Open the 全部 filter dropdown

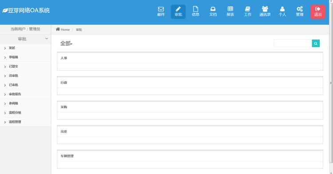[66, 43]
